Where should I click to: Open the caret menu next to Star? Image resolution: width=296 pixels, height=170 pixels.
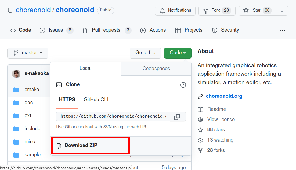[282, 11]
